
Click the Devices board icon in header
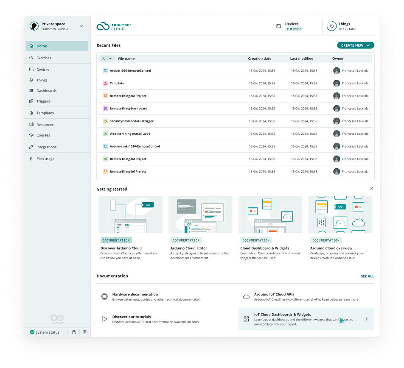(278, 26)
